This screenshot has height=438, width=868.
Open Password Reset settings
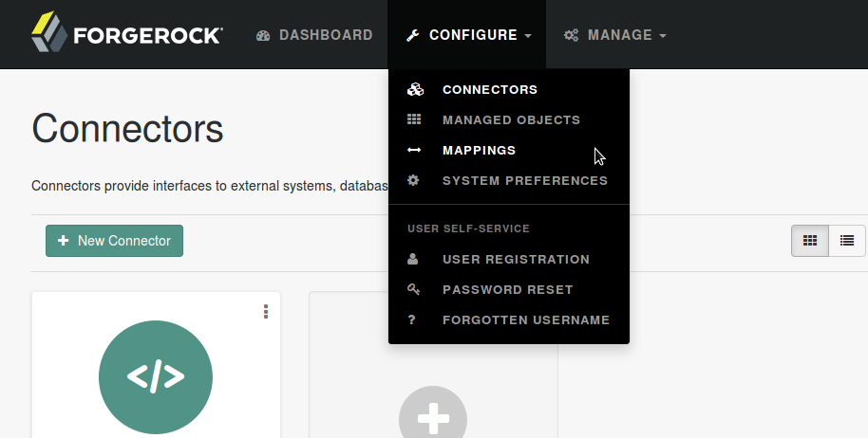point(509,290)
